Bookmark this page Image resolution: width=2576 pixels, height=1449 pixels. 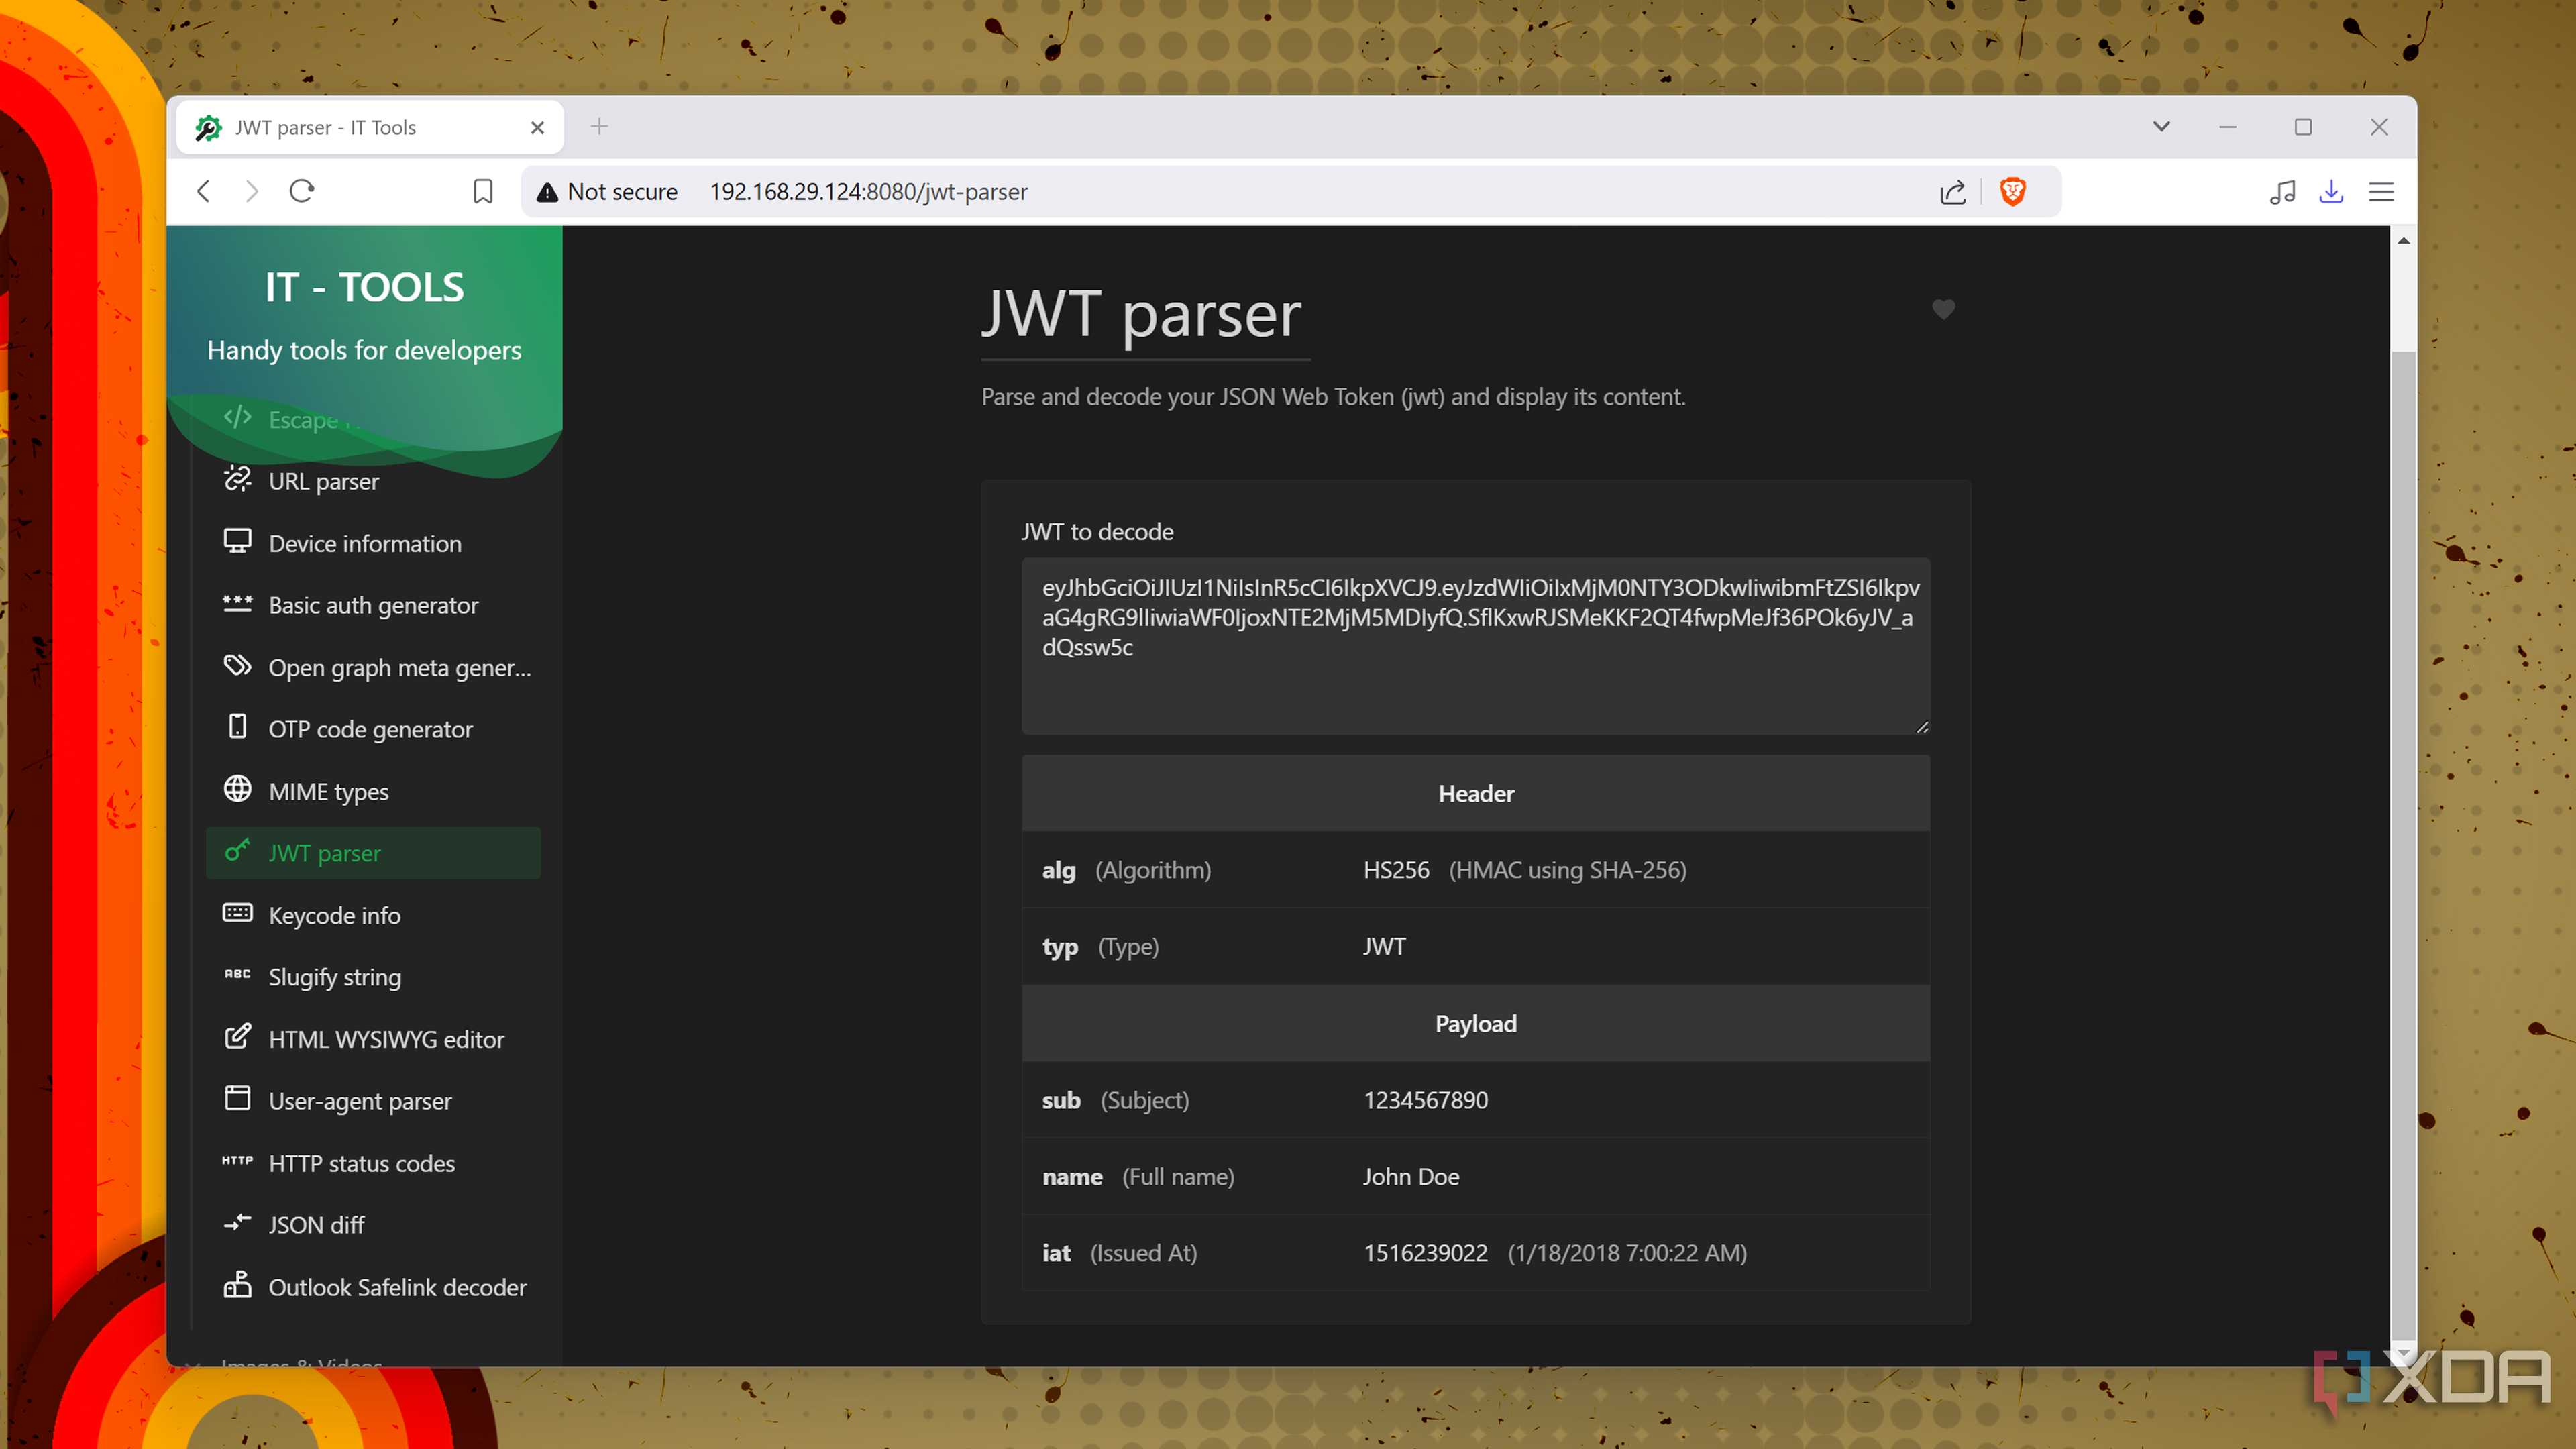(483, 191)
